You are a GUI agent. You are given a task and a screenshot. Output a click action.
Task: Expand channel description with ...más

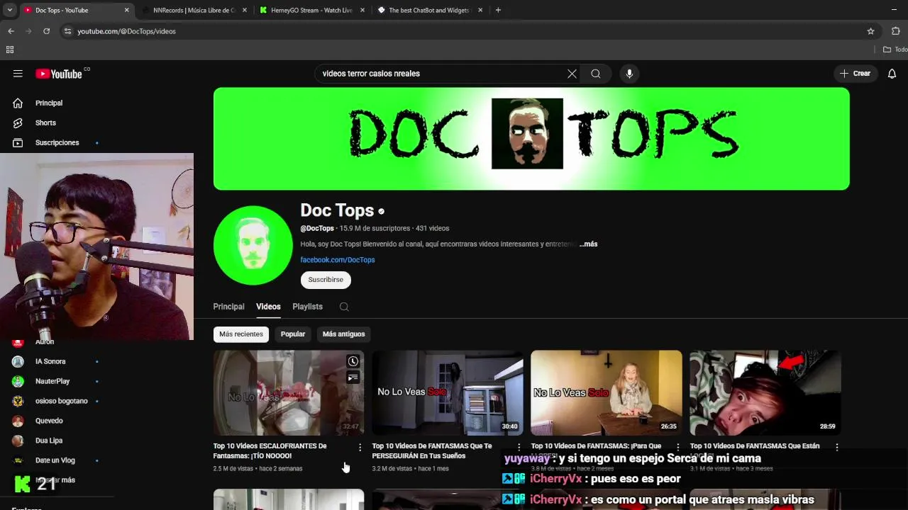click(588, 244)
